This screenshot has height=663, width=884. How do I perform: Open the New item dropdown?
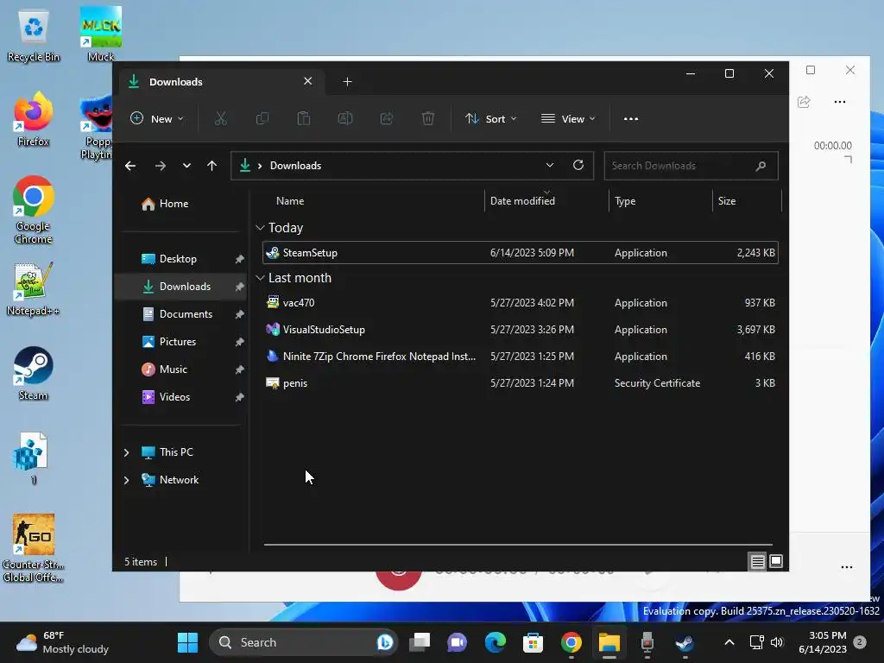[x=157, y=119]
